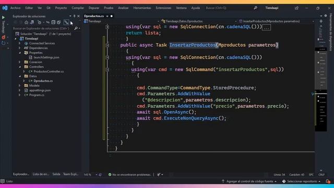Click the scrollbar down arrow of the editor
Screen dimensions: 334x188
(321, 170)
